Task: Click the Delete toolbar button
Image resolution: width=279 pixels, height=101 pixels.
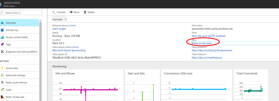Action: pyautogui.click(x=89, y=12)
